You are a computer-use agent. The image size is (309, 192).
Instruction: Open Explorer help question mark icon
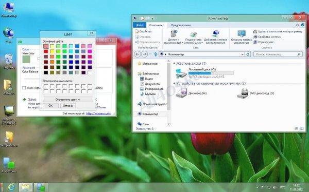[303, 25]
